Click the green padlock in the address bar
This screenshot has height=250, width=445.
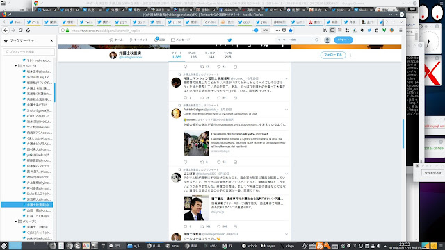pos(67,31)
